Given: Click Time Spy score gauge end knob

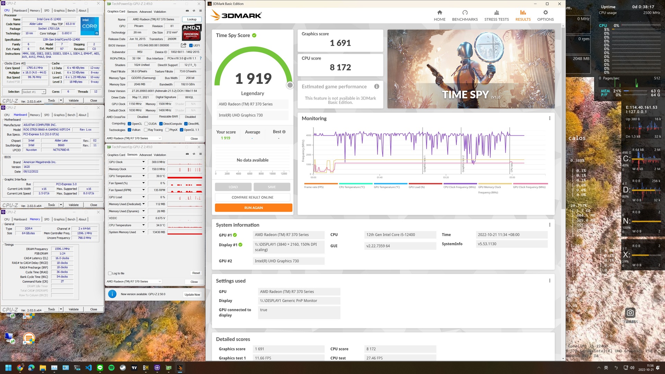Looking at the screenshot, I should point(290,85).
